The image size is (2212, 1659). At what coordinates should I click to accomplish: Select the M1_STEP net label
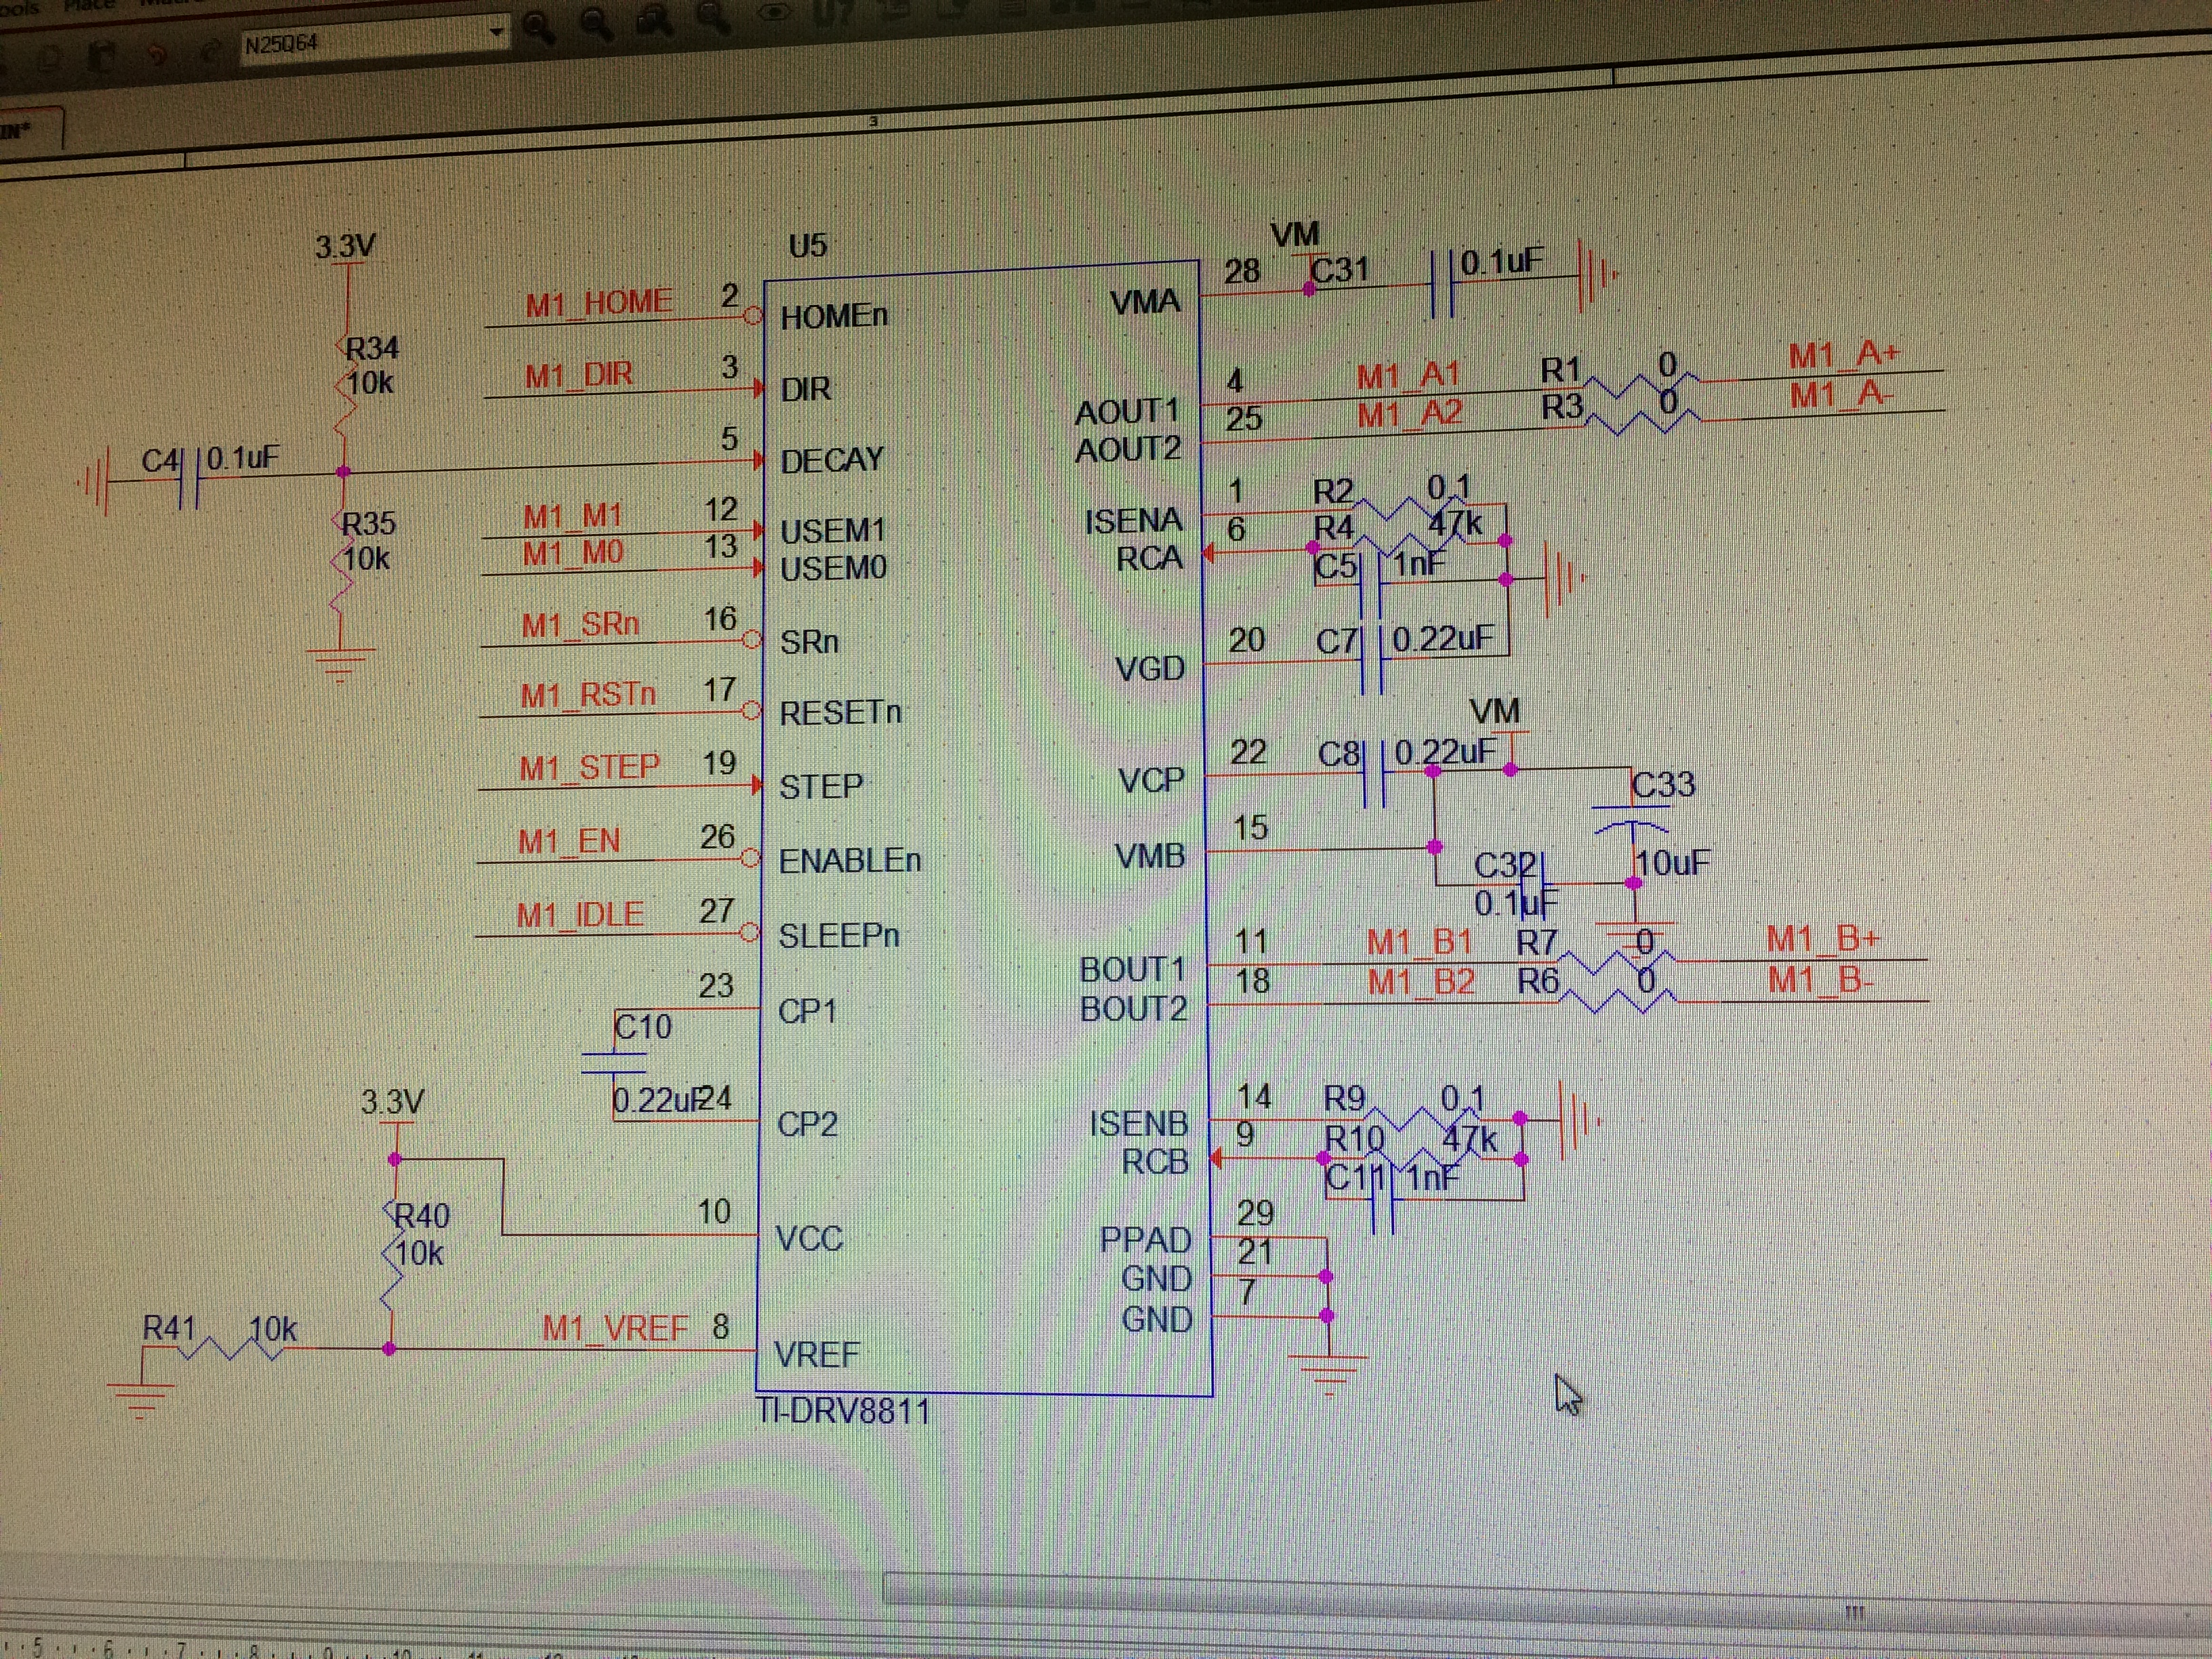(x=589, y=768)
